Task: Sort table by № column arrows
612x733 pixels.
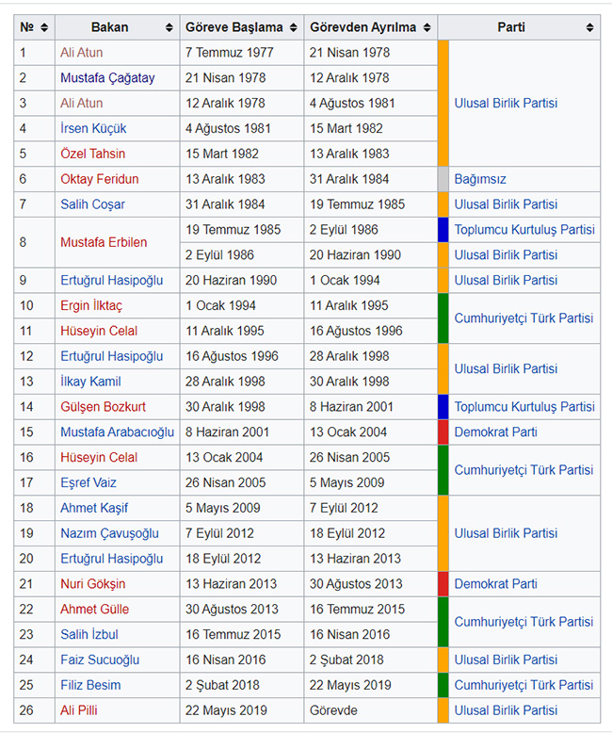Action: [x=44, y=27]
